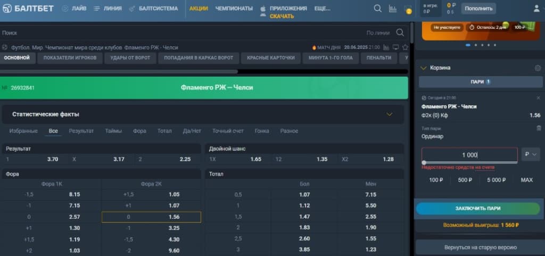Filter markets by Точный счет
This screenshot has width=545, height=256.
click(228, 131)
